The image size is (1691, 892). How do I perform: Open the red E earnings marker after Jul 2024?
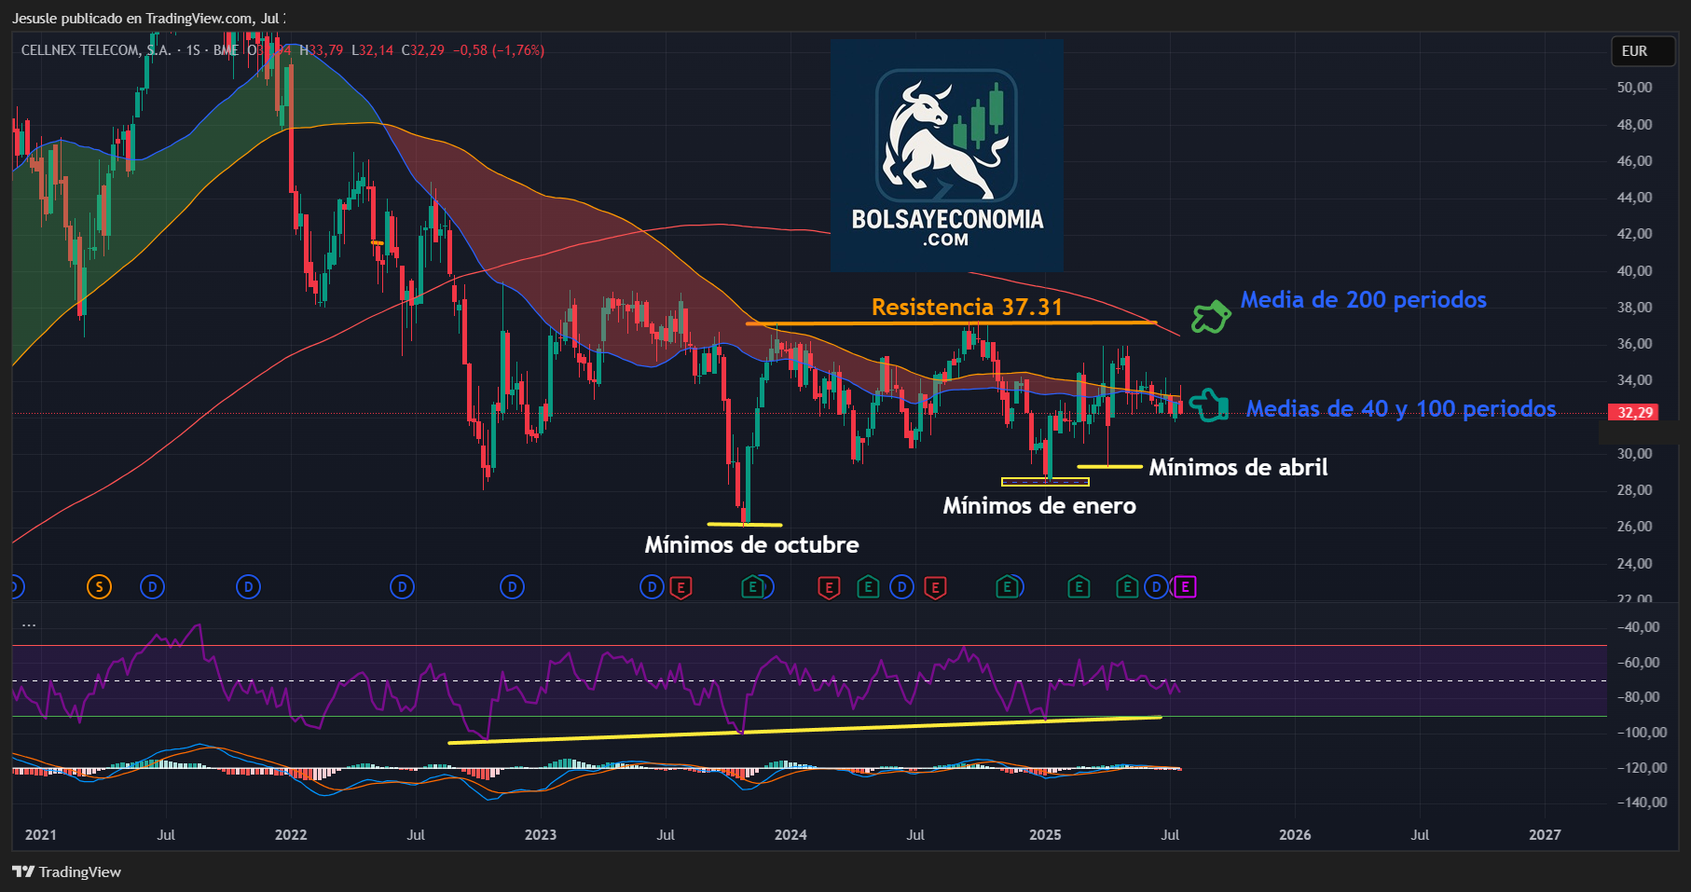935,588
